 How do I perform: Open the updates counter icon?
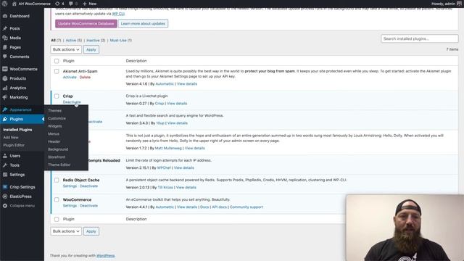(57, 4)
